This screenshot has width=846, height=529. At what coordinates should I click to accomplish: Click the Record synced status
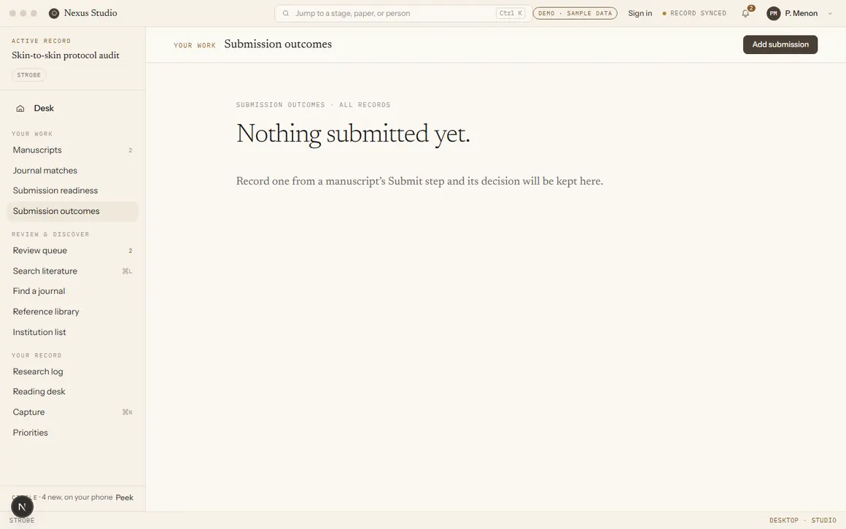click(x=694, y=13)
